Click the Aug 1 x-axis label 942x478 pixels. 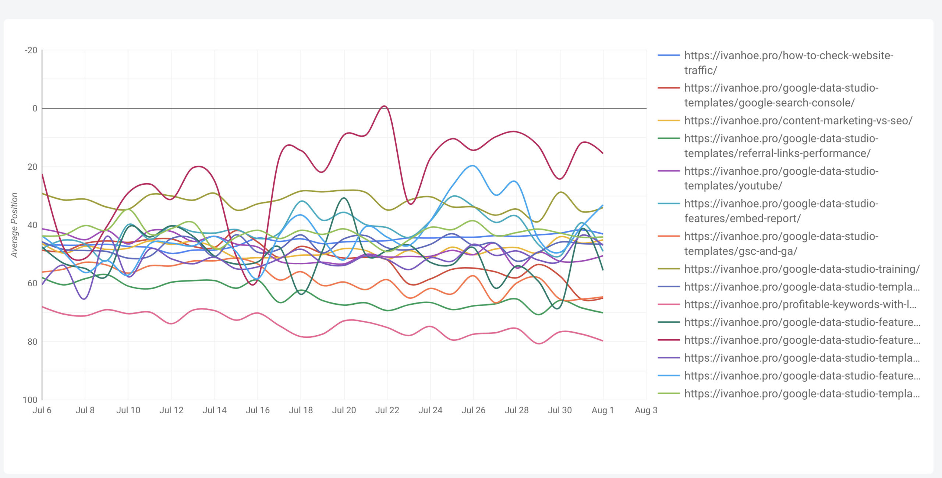pyautogui.click(x=602, y=410)
